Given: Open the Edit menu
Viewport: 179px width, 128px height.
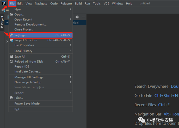Looking at the screenshot, I should pyautogui.click(x=20, y=4).
